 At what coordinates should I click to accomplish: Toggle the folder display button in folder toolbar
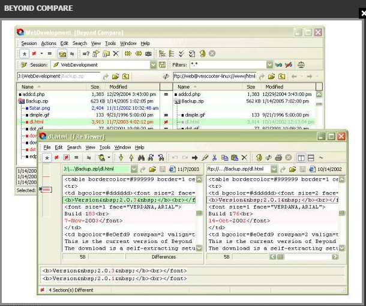pos(62,54)
